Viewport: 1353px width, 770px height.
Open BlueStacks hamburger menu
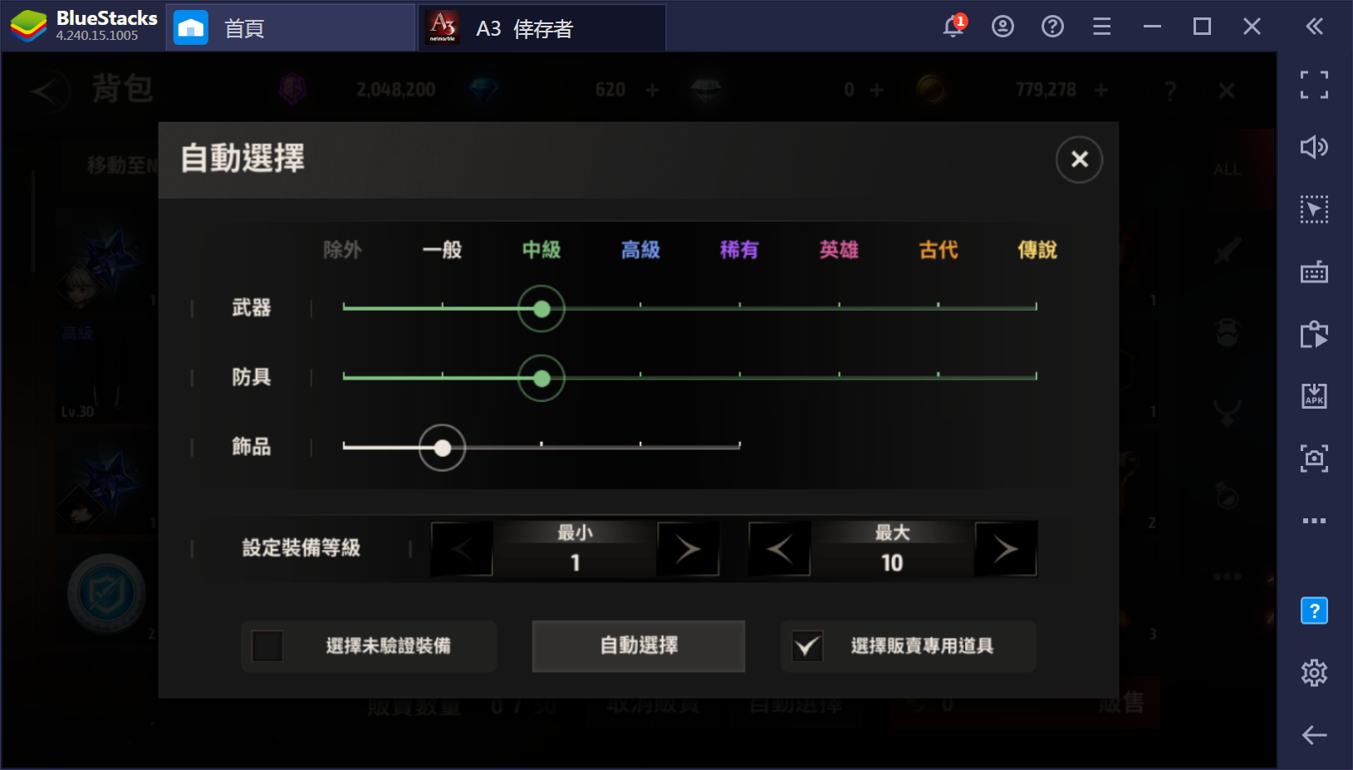[1102, 27]
